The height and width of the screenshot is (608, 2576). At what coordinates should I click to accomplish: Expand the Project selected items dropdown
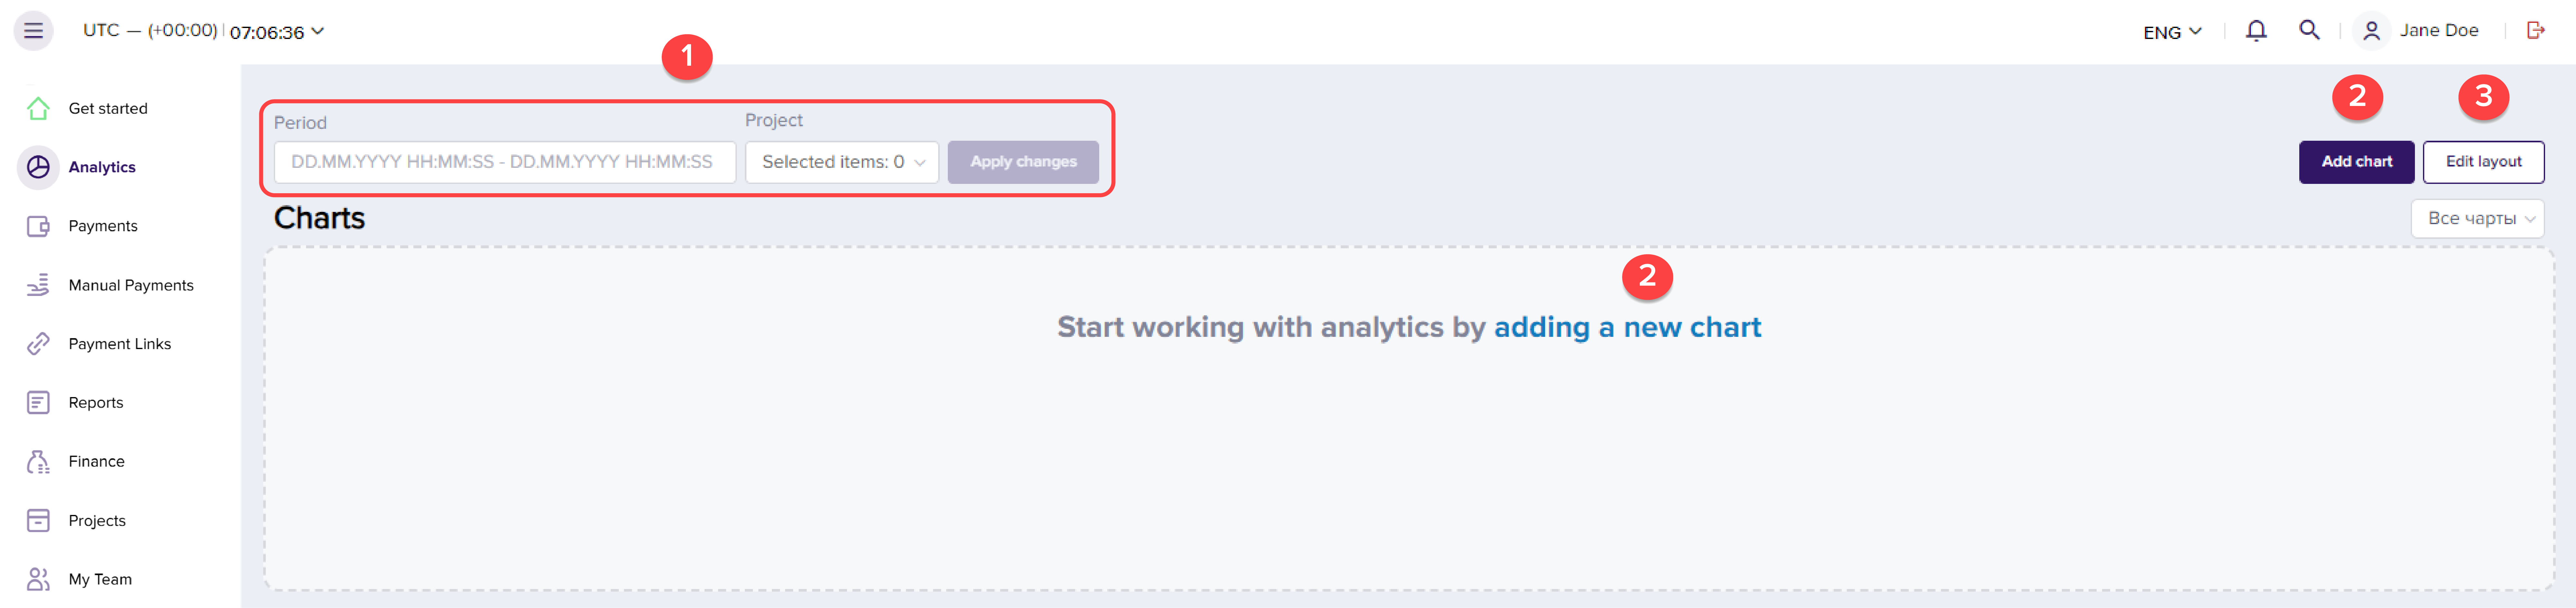[841, 162]
